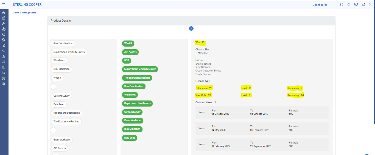Click the green Risk Prioritization chip

[x=134, y=86]
